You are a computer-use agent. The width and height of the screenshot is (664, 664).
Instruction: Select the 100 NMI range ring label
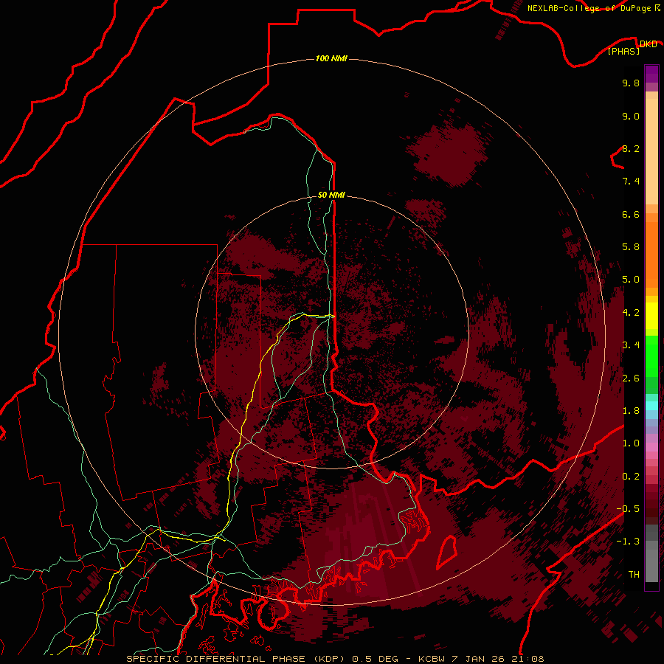[331, 58]
